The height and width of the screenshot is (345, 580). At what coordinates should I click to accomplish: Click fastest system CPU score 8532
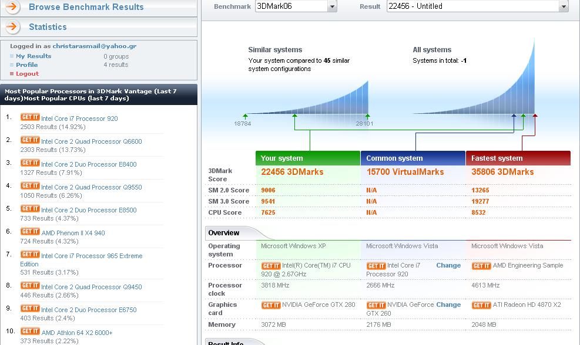pyautogui.click(x=478, y=212)
